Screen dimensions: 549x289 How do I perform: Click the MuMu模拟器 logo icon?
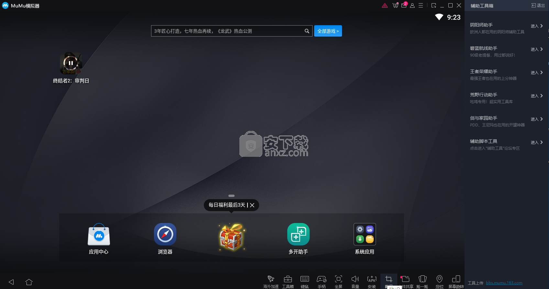click(x=5, y=5)
